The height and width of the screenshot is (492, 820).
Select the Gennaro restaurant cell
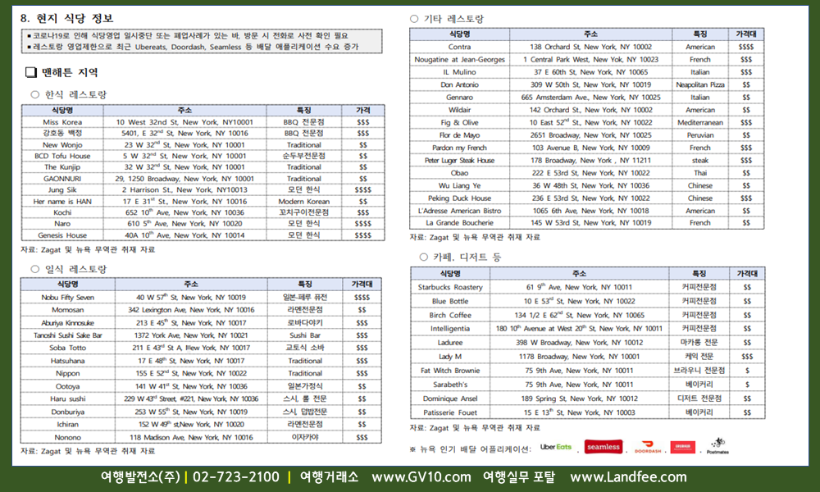460,98
